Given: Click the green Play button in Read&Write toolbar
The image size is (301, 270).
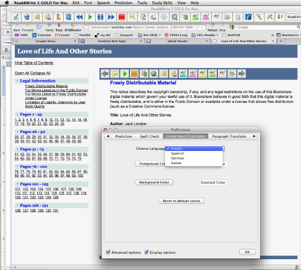Looking at the screenshot, I should (90, 17).
